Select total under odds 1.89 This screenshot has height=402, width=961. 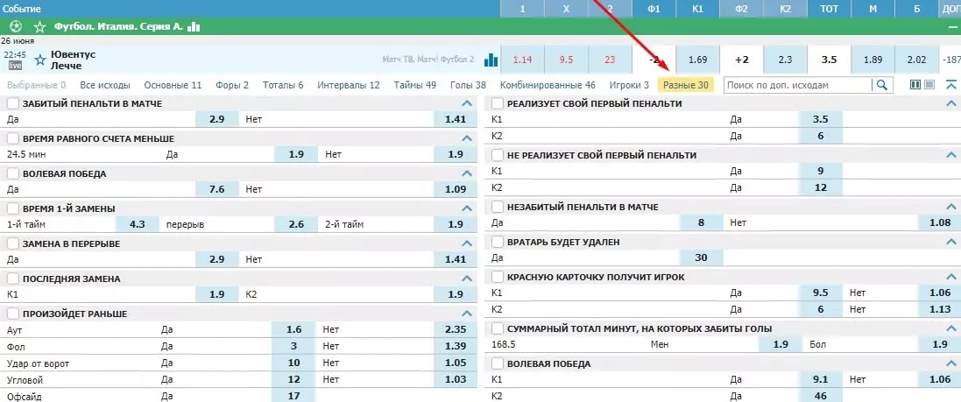pyautogui.click(x=873, y=60)
